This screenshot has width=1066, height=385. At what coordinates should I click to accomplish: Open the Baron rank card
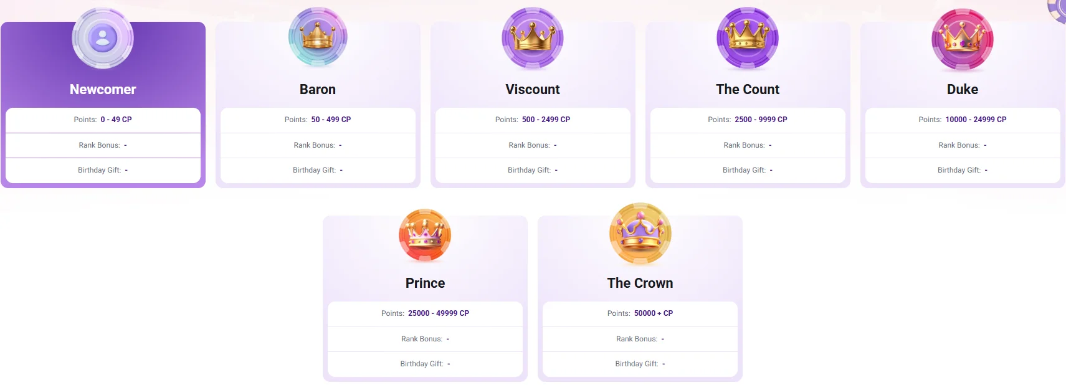coord(317,89)
